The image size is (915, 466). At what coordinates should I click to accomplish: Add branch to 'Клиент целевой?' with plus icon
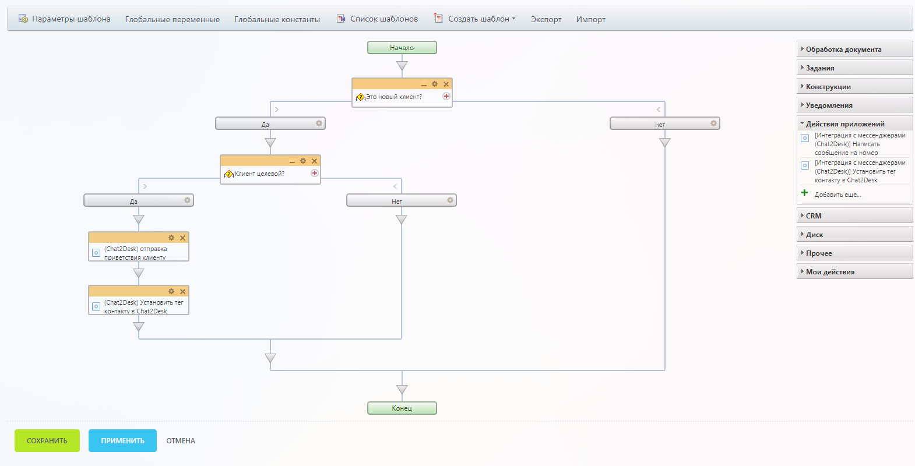[315, 173]
